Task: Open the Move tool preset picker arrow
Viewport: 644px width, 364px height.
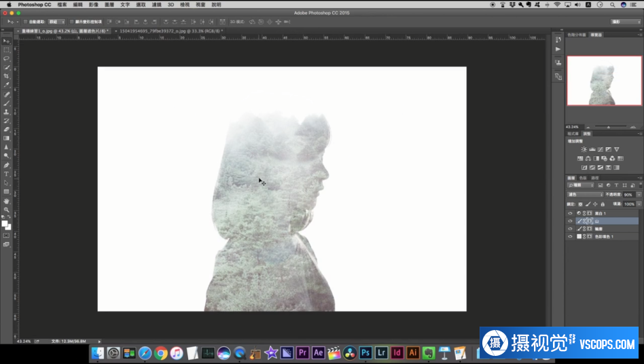Action: [x=17, y=22]
